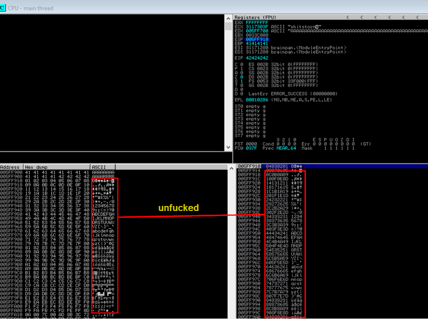The image size is (428, 319).
Task: Select the highlighted stack row 005FF910 04030201
Action: tap(332, 166)
